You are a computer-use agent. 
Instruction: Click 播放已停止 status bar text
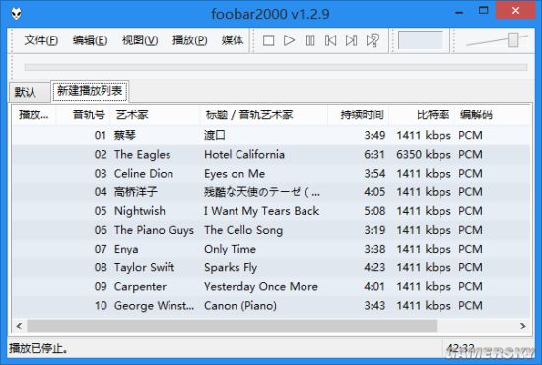point(38,348)
